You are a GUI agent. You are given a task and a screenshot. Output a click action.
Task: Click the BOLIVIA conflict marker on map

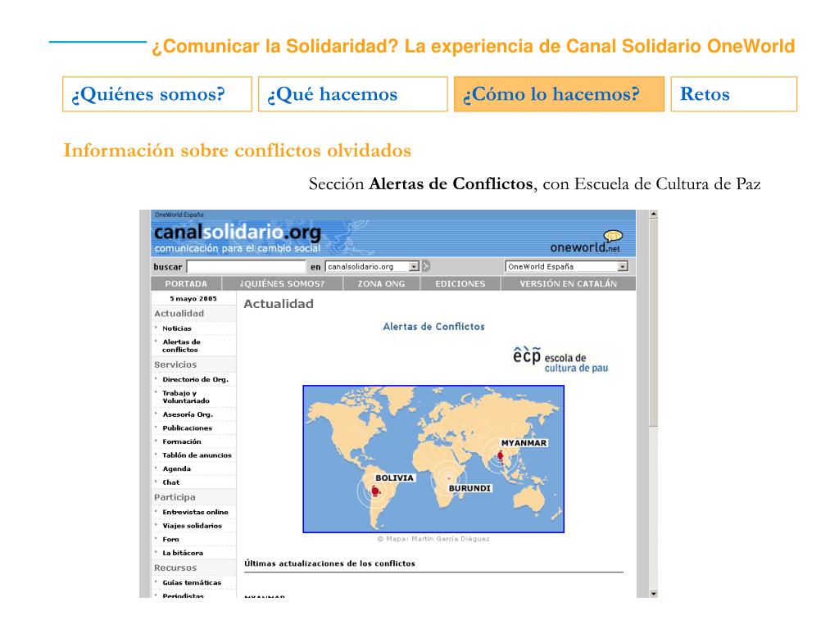click(x=375, y=491)
